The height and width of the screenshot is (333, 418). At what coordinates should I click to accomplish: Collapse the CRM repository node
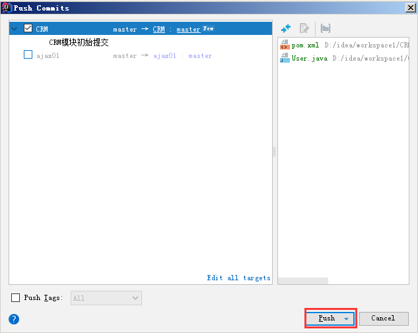(15, 29)
